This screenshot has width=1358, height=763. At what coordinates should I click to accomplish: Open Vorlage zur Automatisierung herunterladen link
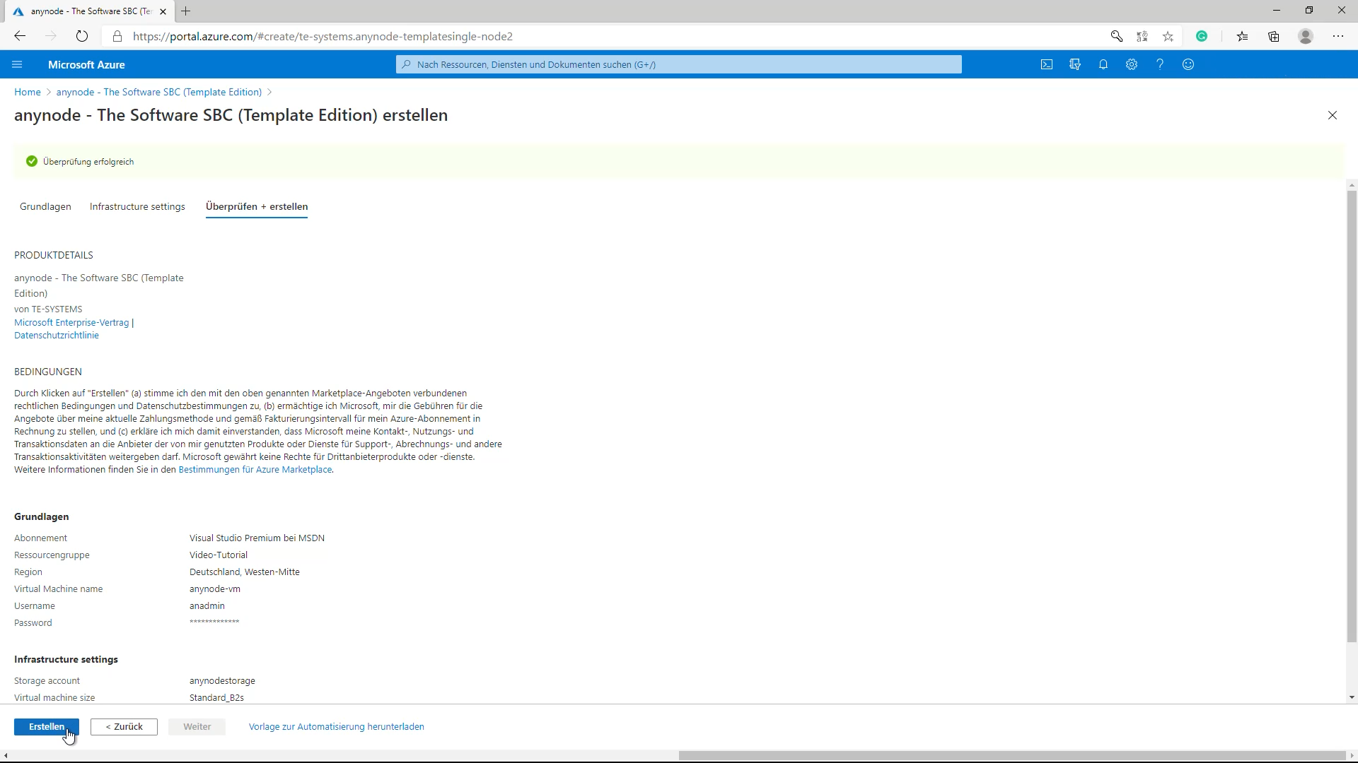click(337, 727)
